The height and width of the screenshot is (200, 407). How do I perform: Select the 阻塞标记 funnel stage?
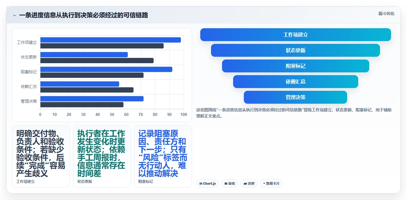click(x=296, y=66)
